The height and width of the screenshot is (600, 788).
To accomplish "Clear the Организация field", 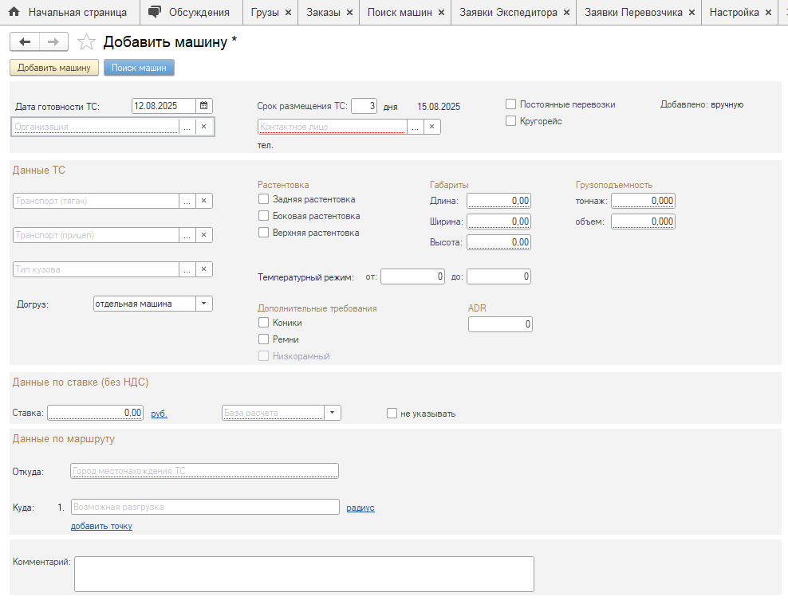I will 203,127.
